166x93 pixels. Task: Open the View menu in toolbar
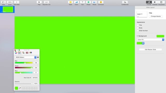click(4, 2)
